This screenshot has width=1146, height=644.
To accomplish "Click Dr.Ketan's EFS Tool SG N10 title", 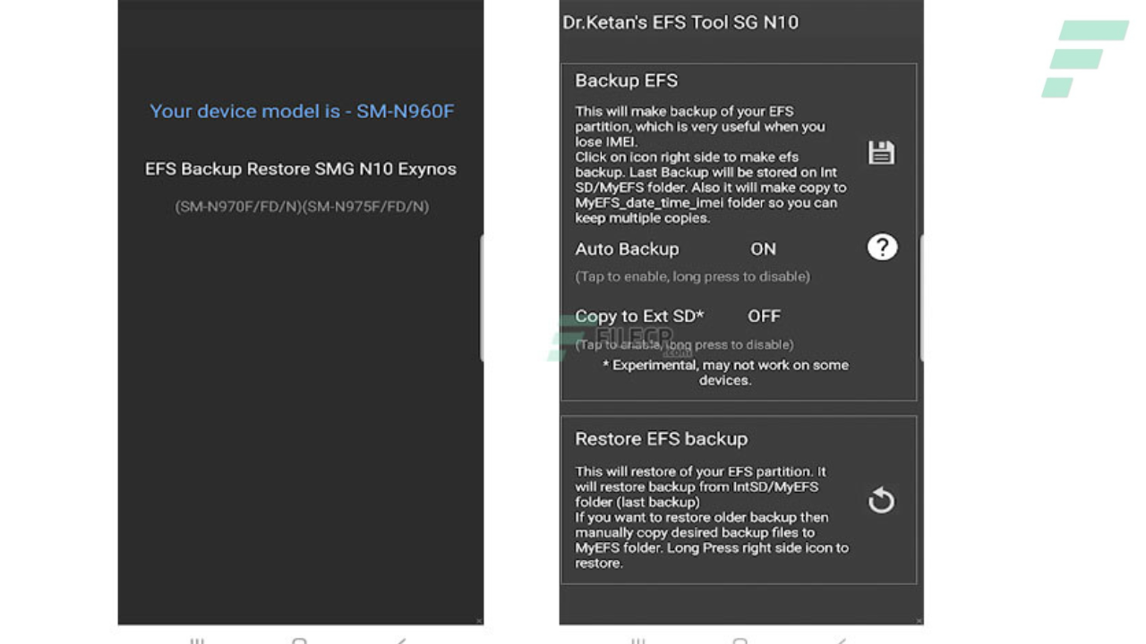I will tap(680, 22).
